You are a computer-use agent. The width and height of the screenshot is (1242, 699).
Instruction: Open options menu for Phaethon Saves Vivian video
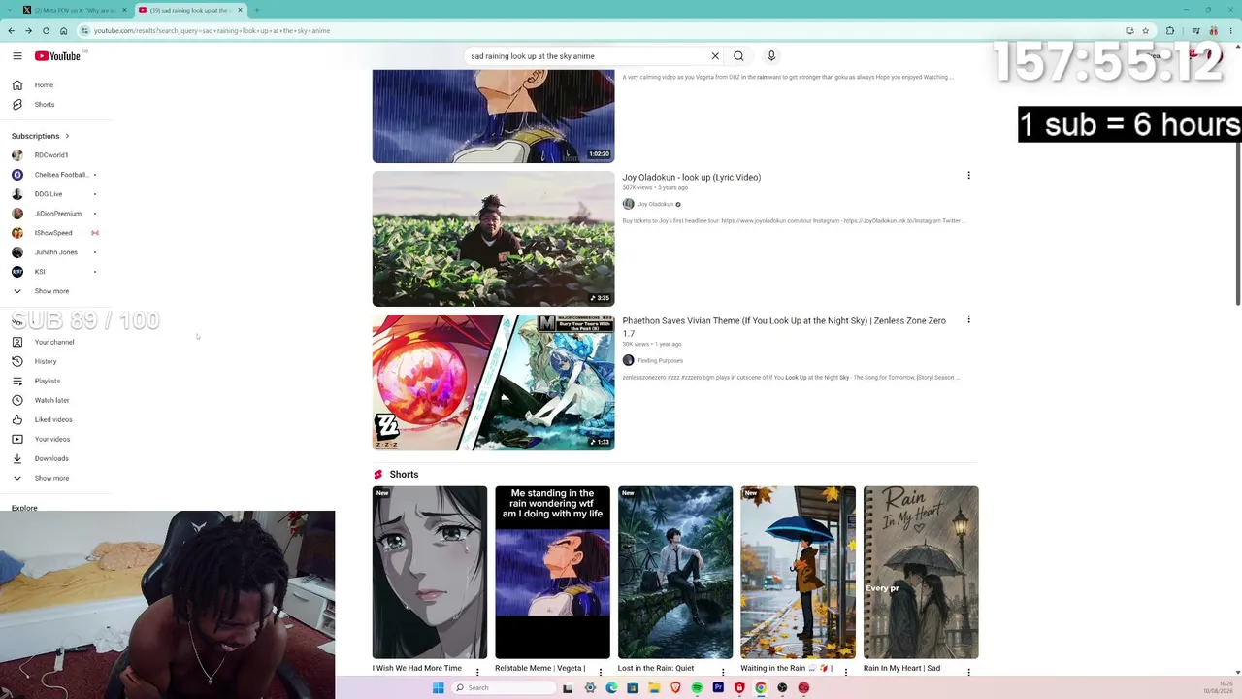pos(968,319)
